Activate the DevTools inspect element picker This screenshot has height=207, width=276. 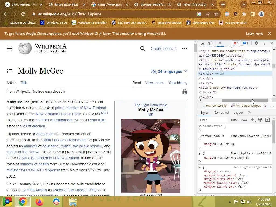(202, 43)
